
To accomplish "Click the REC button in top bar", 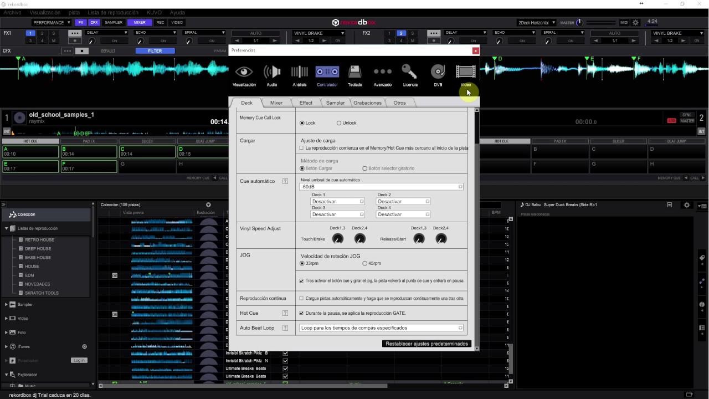I will 160,23.
